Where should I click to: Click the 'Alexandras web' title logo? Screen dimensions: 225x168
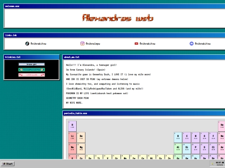tap(118, 18)
